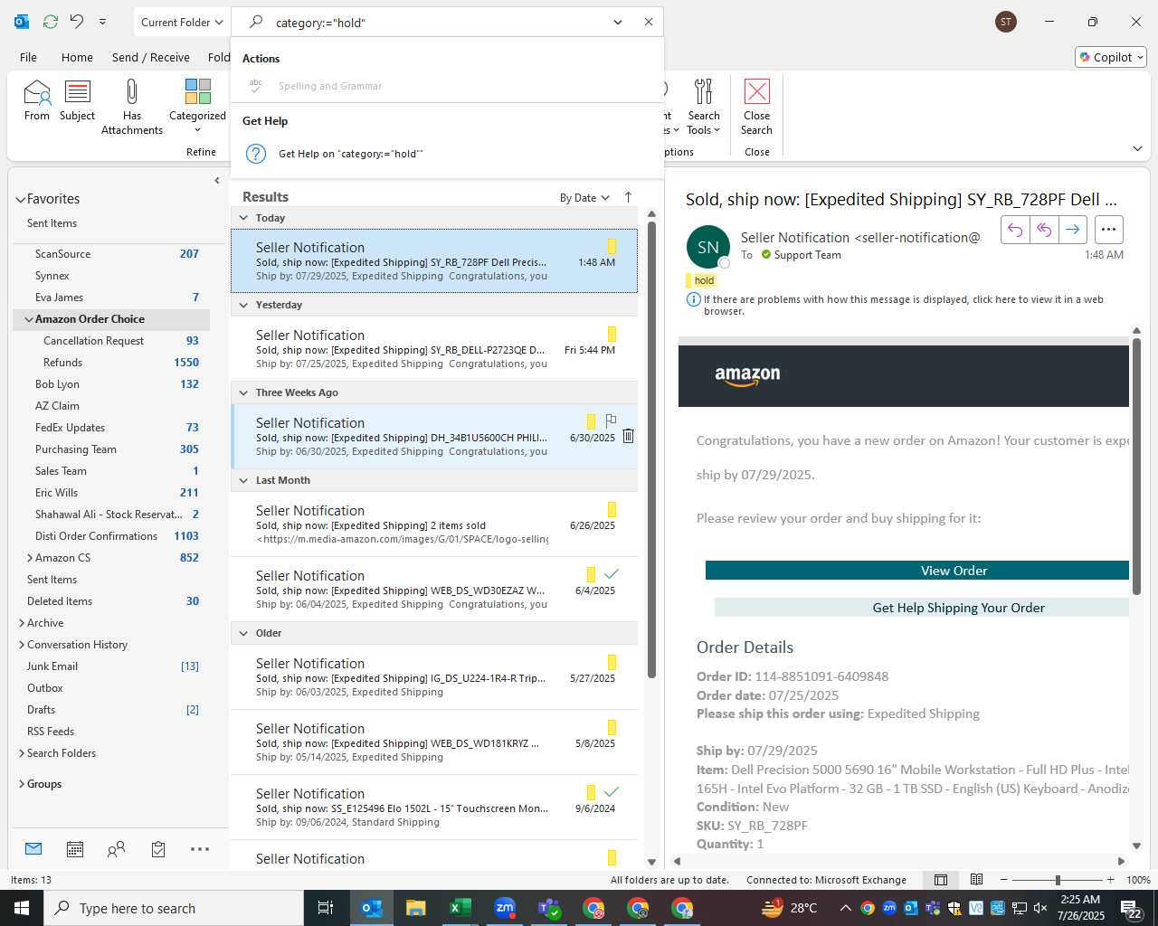The width and height of the screenshot is (1158, 926).
Task: Click the hold category tag
Action: [701, 280]
